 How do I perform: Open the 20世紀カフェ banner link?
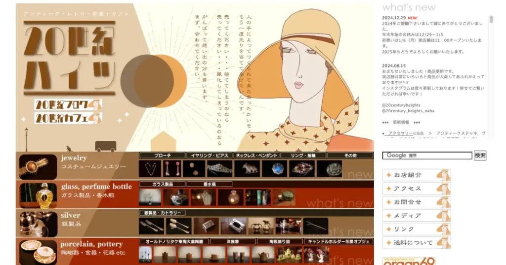[68, 118]
